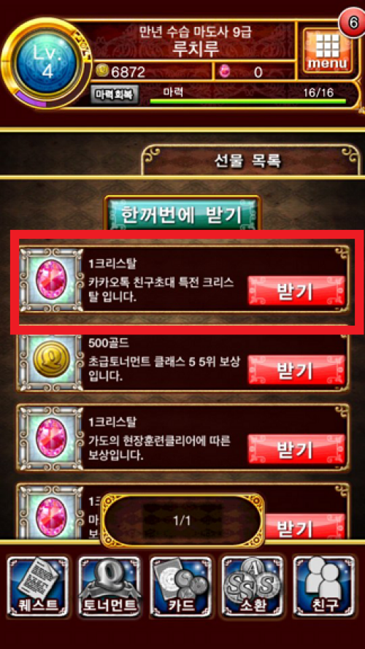
Task: Click the green 마력 gauge bar
Action: click(x=247, y=101)
